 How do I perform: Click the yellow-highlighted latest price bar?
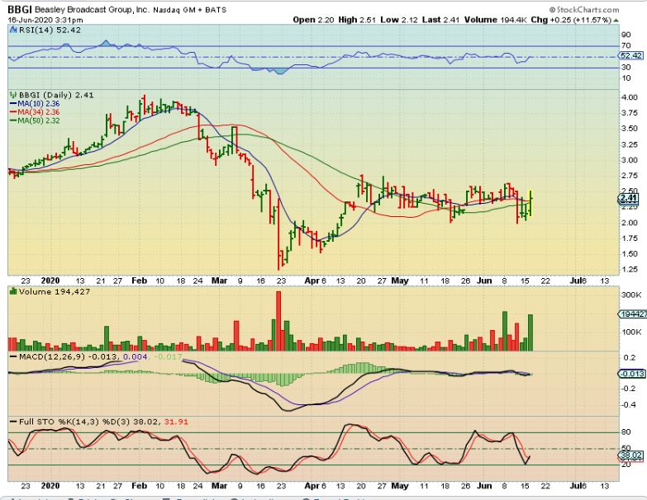(530, 204)
